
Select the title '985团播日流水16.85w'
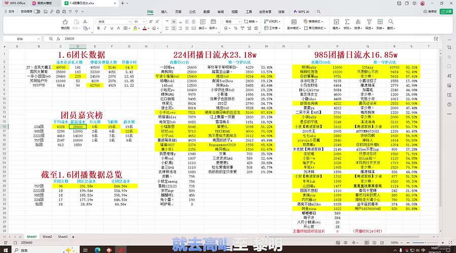click(x=356, y=55)
